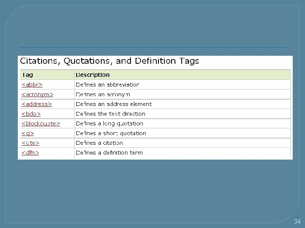305x228 pixels.
Task: Click the <acronym> tag link
Action: click(x=38, y=94)
